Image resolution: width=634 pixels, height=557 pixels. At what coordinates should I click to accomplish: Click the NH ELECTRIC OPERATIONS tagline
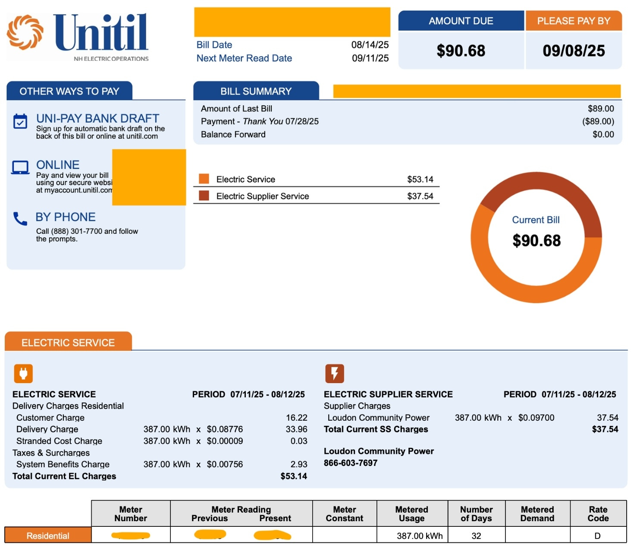[x=111, y=59]
